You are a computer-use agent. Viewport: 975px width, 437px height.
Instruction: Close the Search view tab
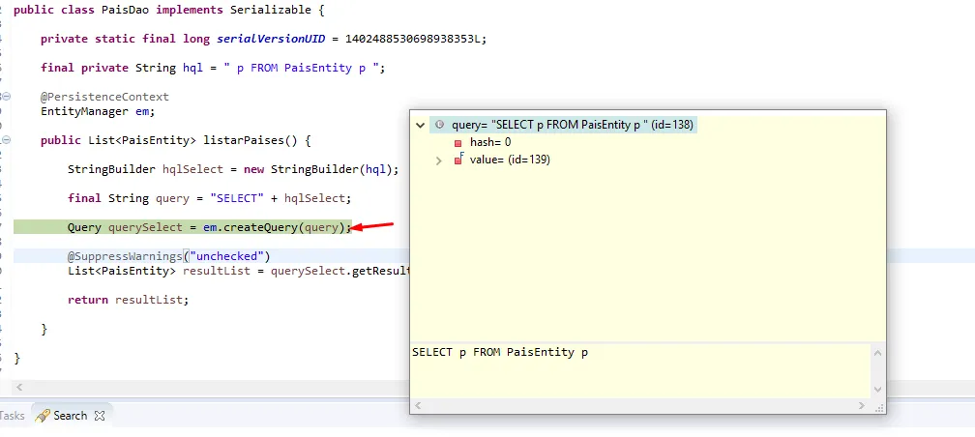[99, 416]
